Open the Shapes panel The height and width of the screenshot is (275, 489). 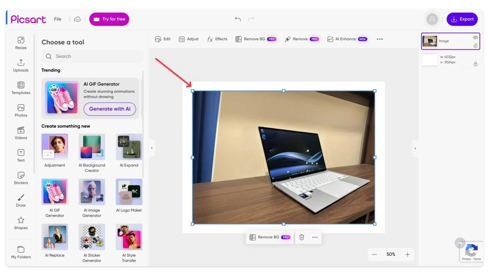pos(21,223)
